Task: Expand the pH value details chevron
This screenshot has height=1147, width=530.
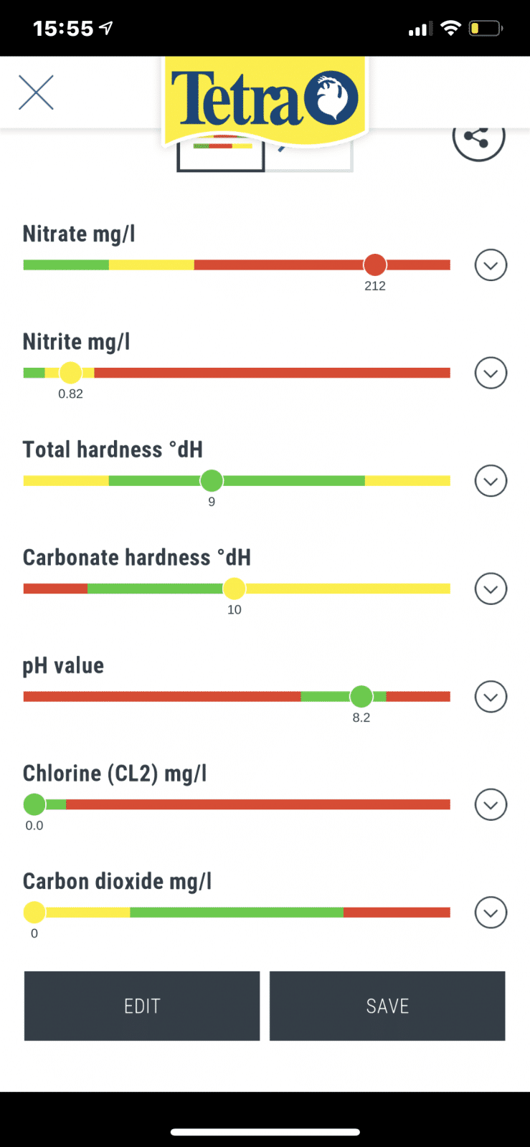Action: pos(491,697)
